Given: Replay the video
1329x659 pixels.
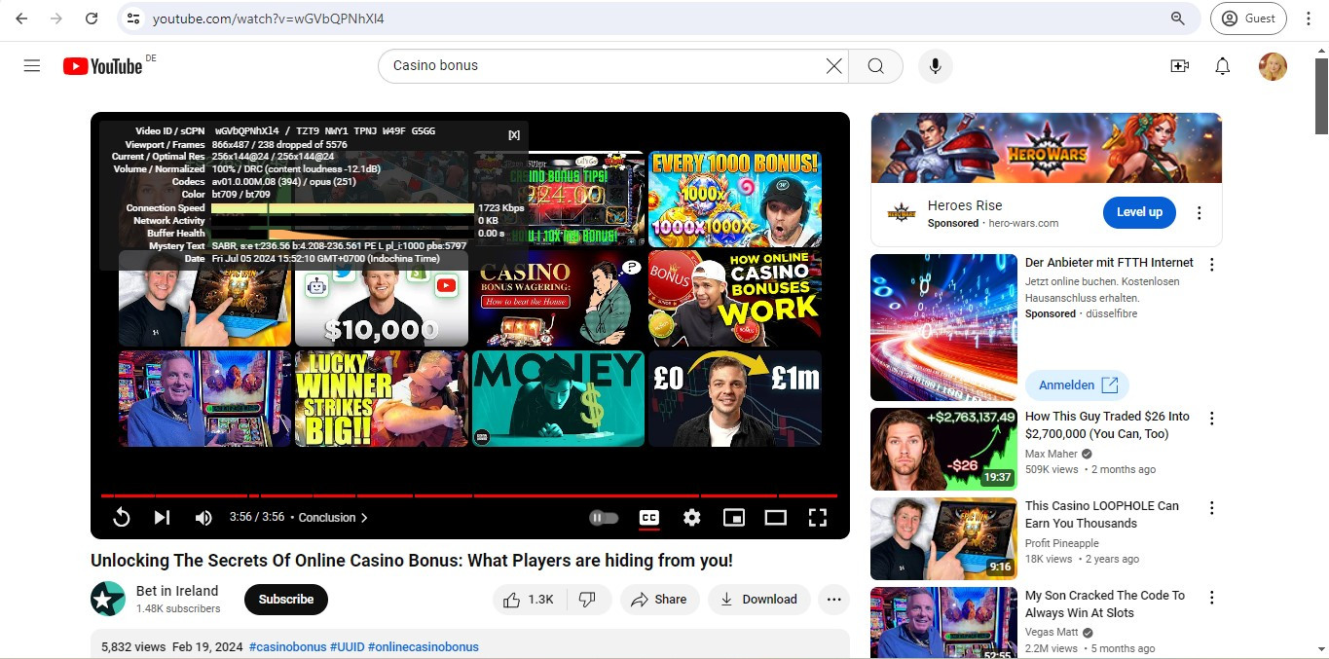Looking at the screenshot, I should pos(122,518).
